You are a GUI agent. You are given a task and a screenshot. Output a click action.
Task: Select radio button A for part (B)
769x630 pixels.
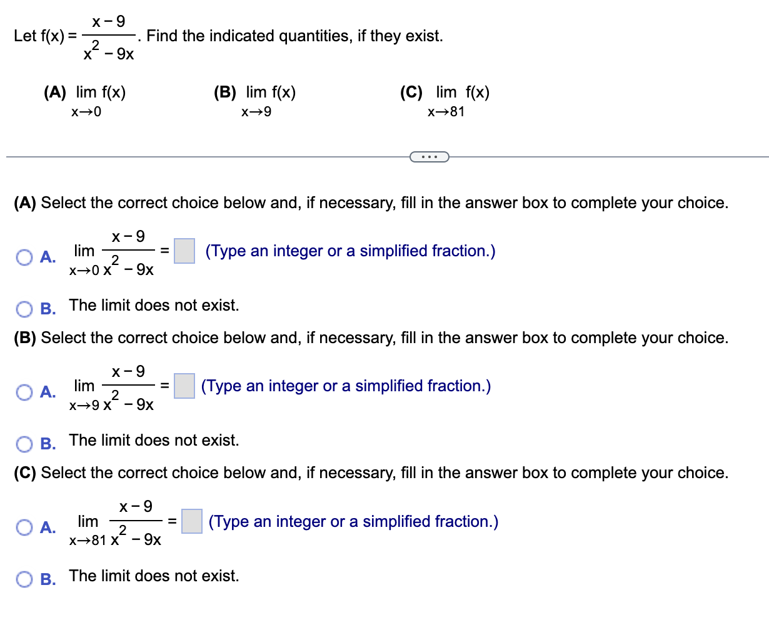click(24, 391)
